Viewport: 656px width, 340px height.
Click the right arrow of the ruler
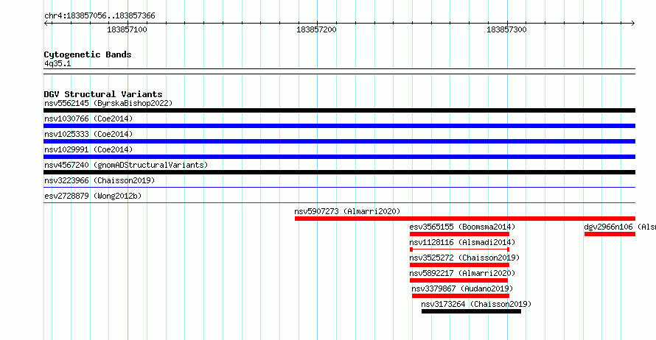633,24
